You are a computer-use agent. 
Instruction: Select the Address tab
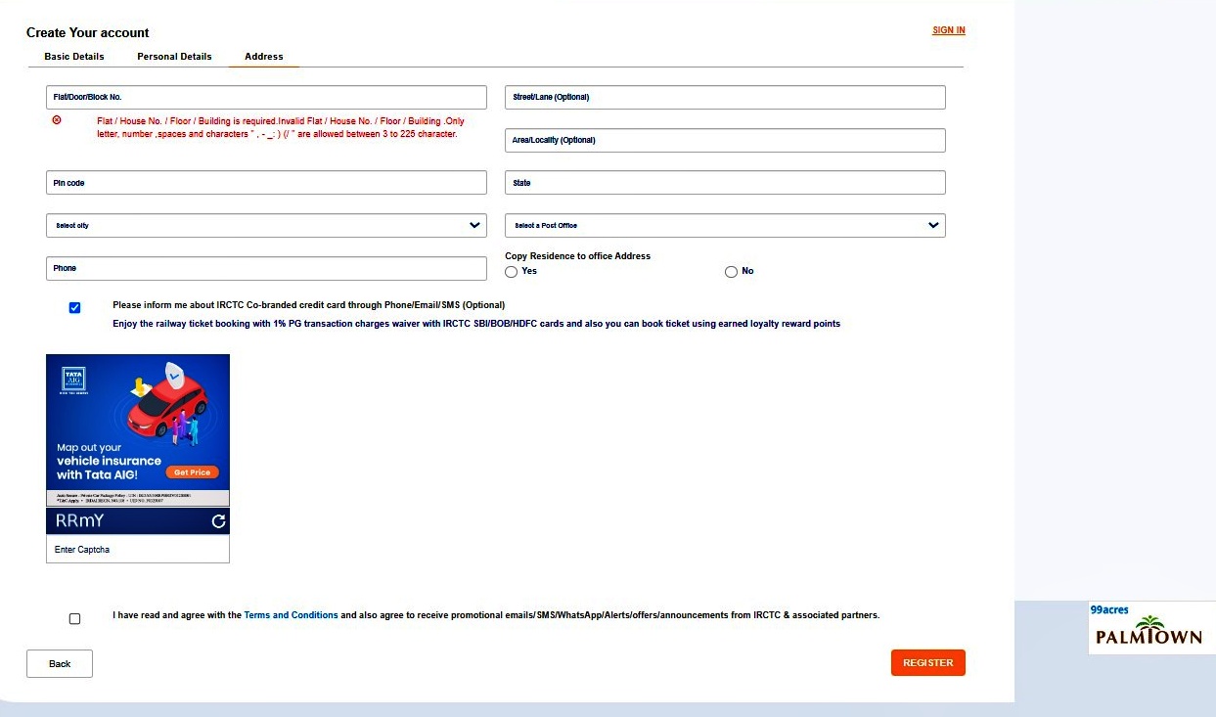tap(264, 57)
